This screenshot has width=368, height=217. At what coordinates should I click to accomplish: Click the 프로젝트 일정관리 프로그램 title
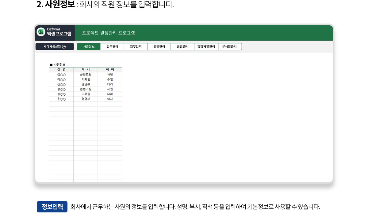tap(109, 33)
